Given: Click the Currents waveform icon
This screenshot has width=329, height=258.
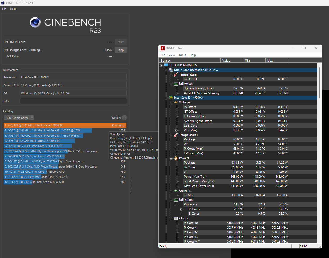Looking at the screenshot, I should [176, 190].
